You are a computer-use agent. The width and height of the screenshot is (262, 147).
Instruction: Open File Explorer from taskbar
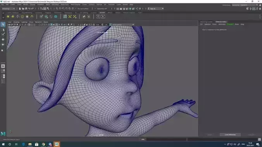[x=30, y=144]
